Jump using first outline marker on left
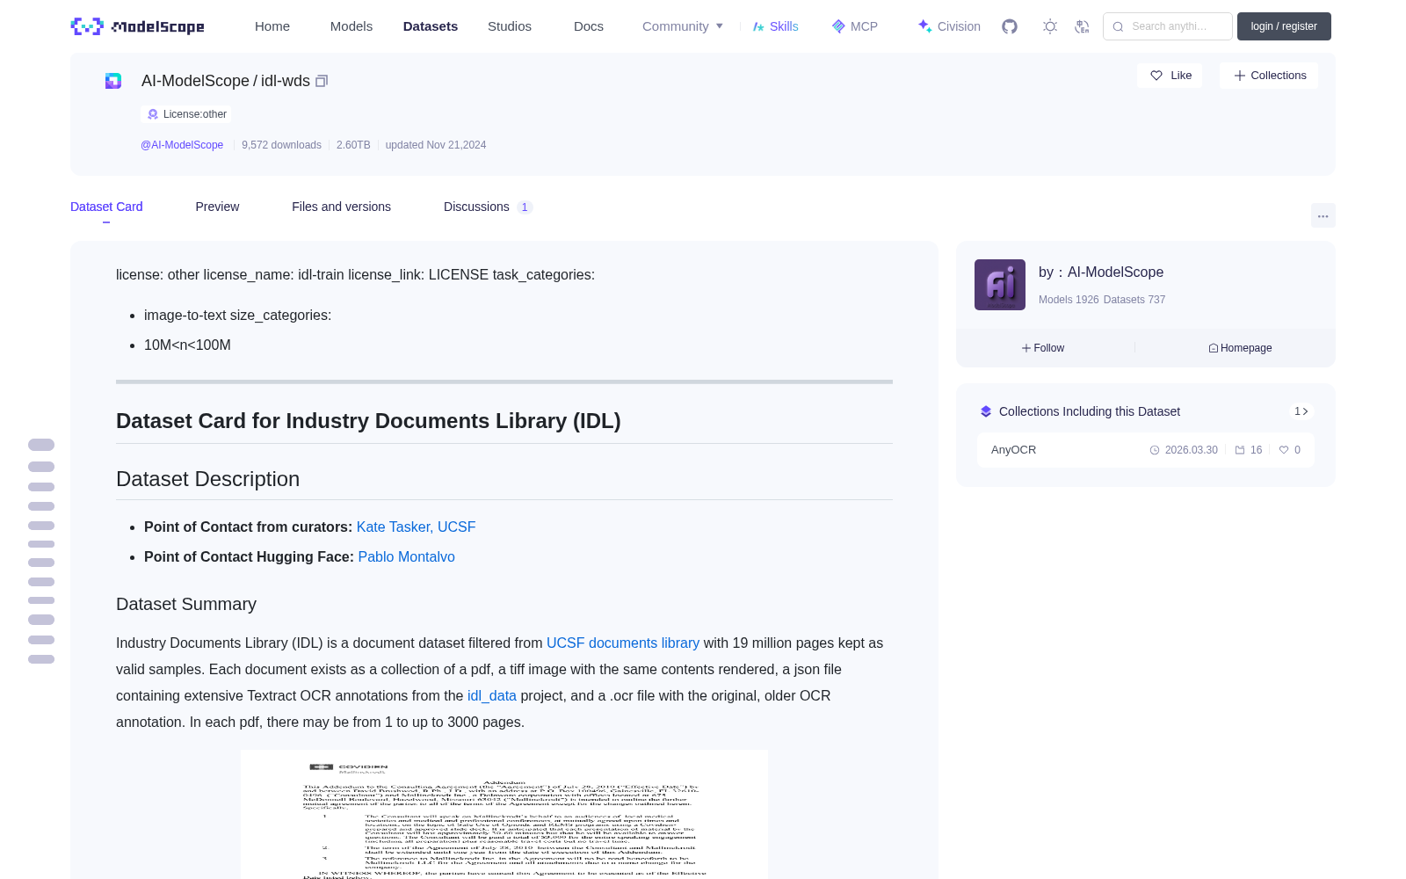The height and width of the screenshot is (879, 1406). 41,445
